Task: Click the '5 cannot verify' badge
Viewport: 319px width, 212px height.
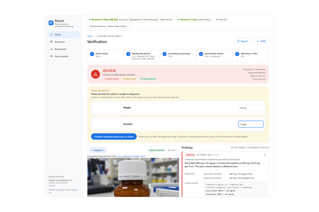Action: pos(129,79)
